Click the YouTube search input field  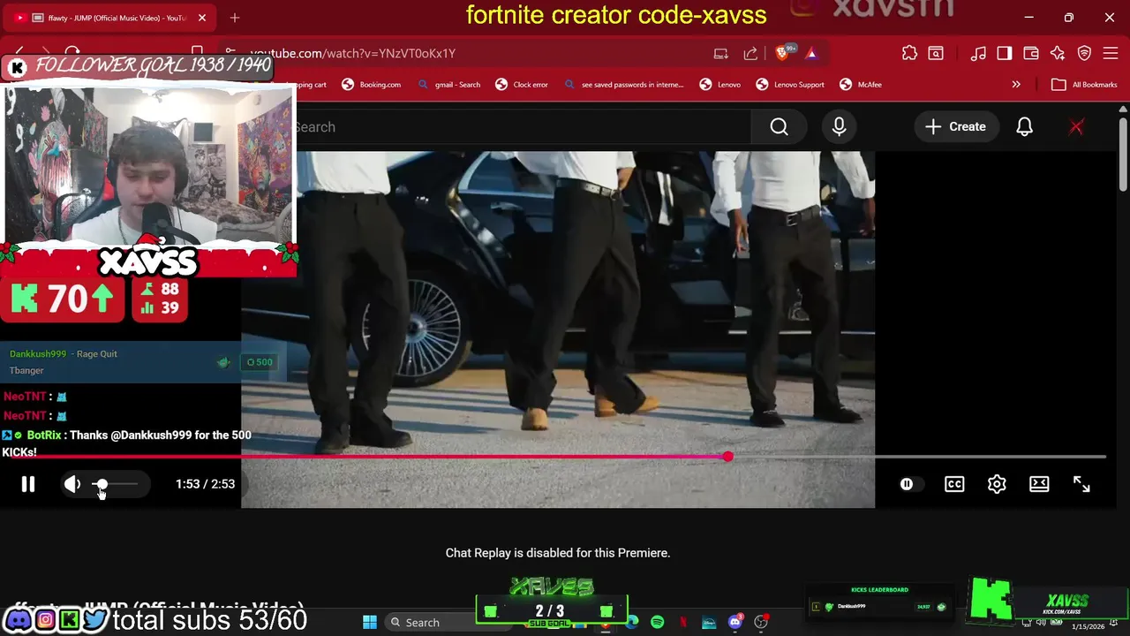coord(523,127)
